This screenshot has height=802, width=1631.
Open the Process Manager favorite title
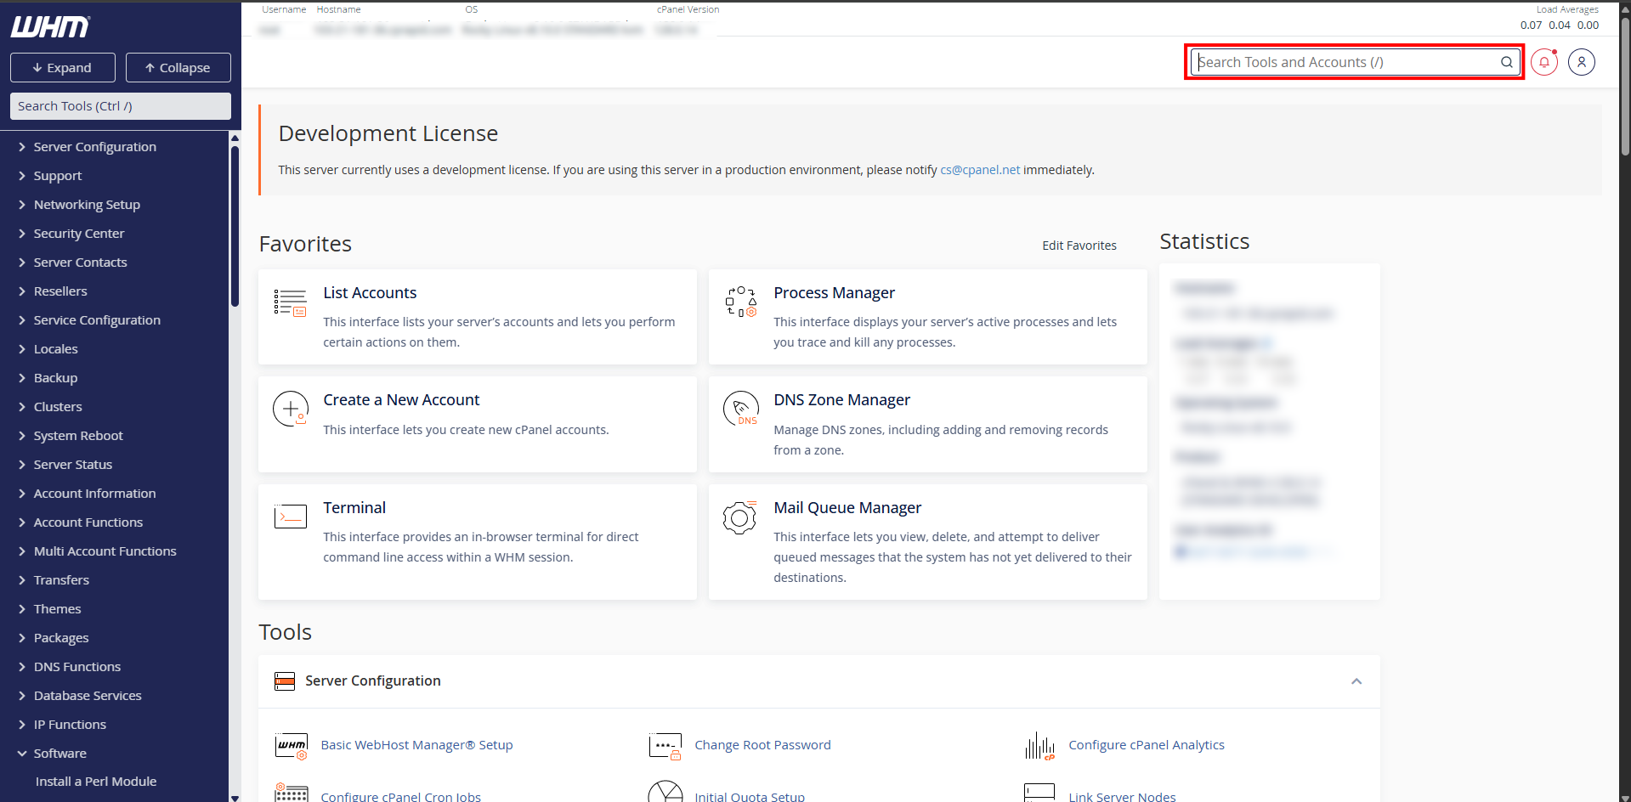(834, 293)
